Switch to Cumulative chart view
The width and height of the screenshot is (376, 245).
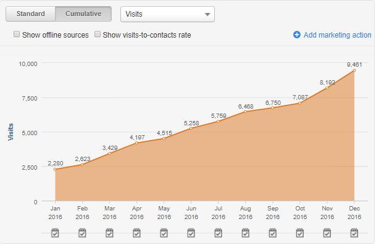click(x=83, y=14)
